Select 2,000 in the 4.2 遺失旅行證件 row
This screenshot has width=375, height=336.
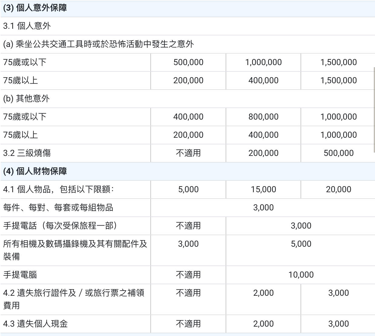(263, 293)
